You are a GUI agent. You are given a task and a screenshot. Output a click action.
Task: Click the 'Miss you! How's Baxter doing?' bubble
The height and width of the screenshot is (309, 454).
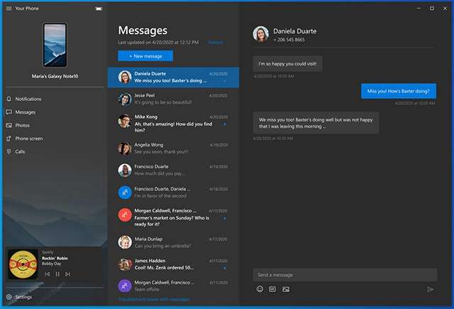[x=399, y=91]
